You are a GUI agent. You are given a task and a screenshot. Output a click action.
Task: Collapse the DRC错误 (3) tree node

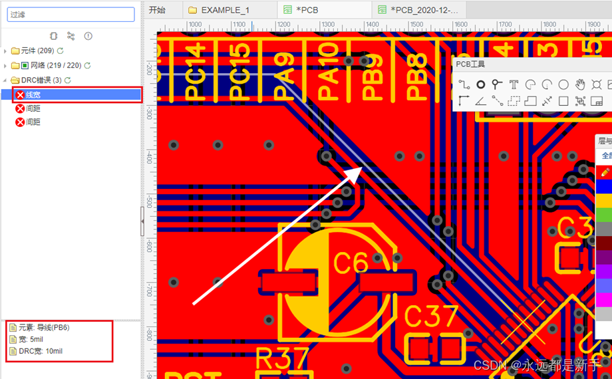[5, 80]
